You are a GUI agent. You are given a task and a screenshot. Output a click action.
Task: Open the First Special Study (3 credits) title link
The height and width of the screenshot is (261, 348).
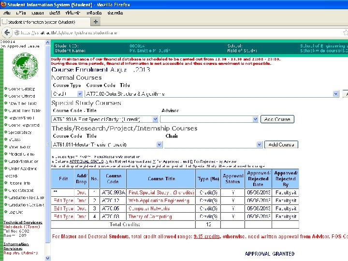pyautogui.click(x=161, y=192)
